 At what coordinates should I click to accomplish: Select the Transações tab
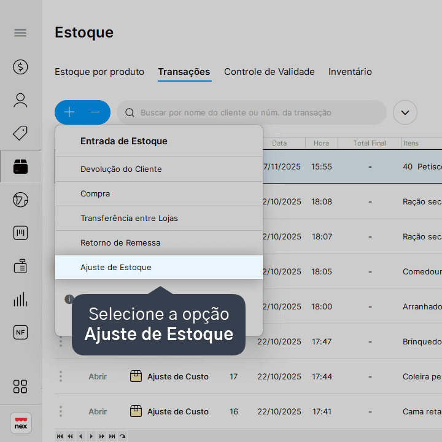point(184,72)
